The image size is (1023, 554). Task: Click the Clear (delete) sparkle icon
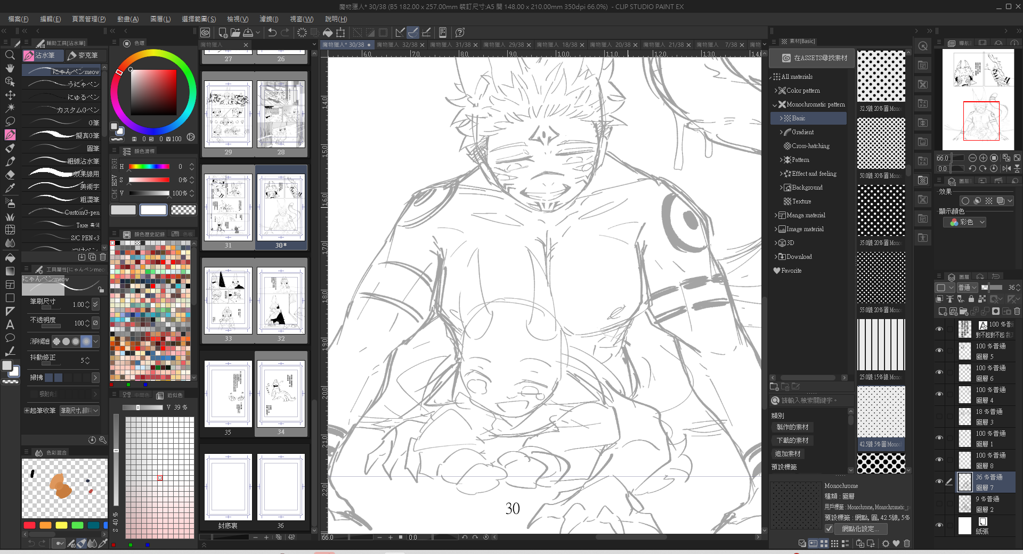click(302, 32)
